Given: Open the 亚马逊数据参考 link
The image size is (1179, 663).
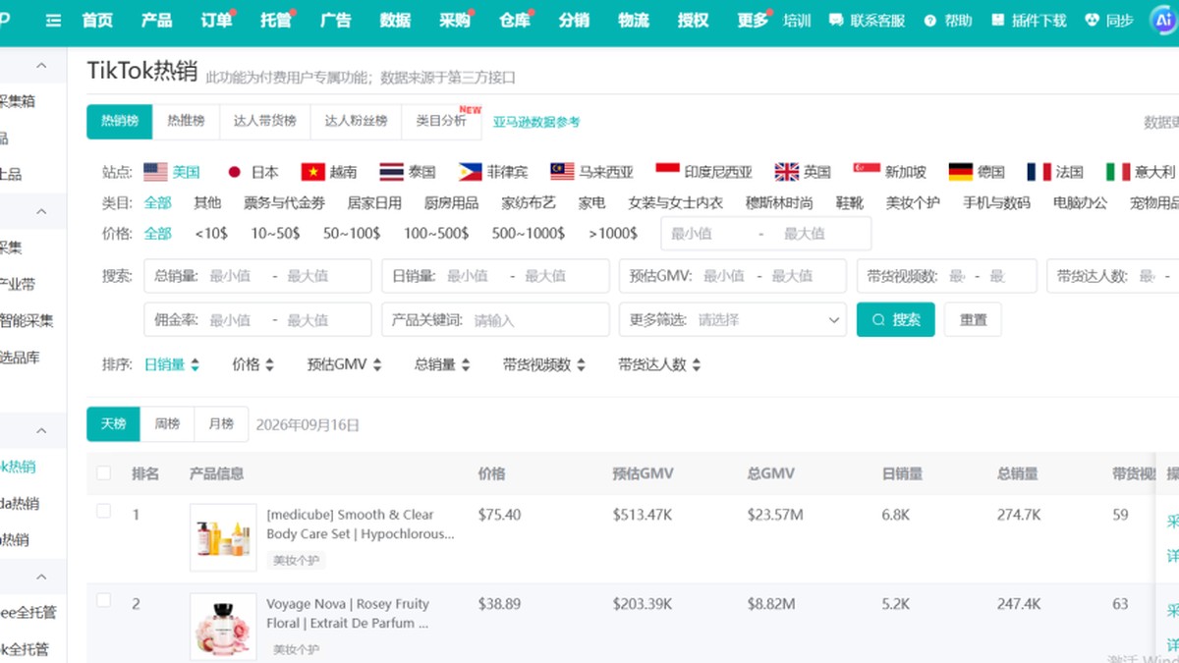Looking at the screenshot, I should pyautogui.click(x=536, y=122).
